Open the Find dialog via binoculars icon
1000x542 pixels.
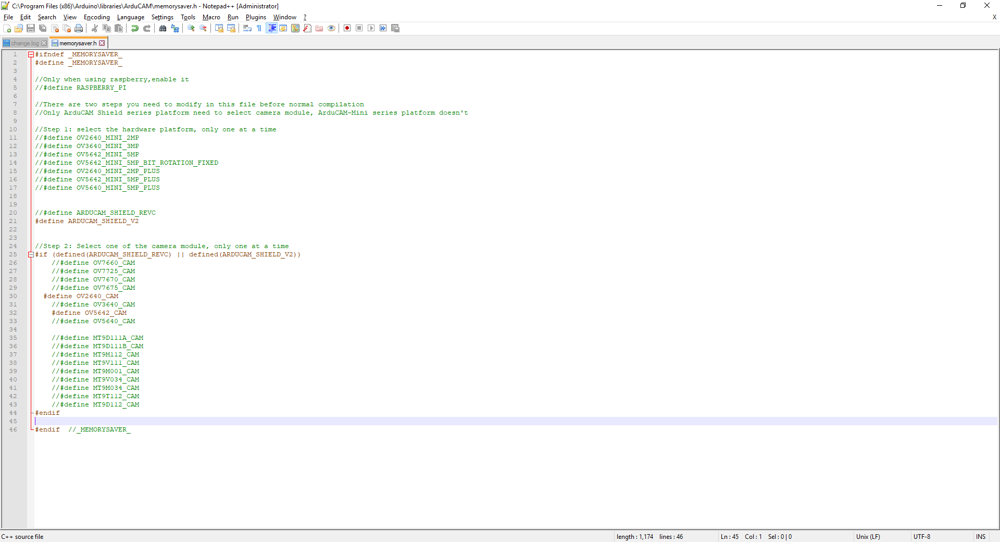pos(162,29)
